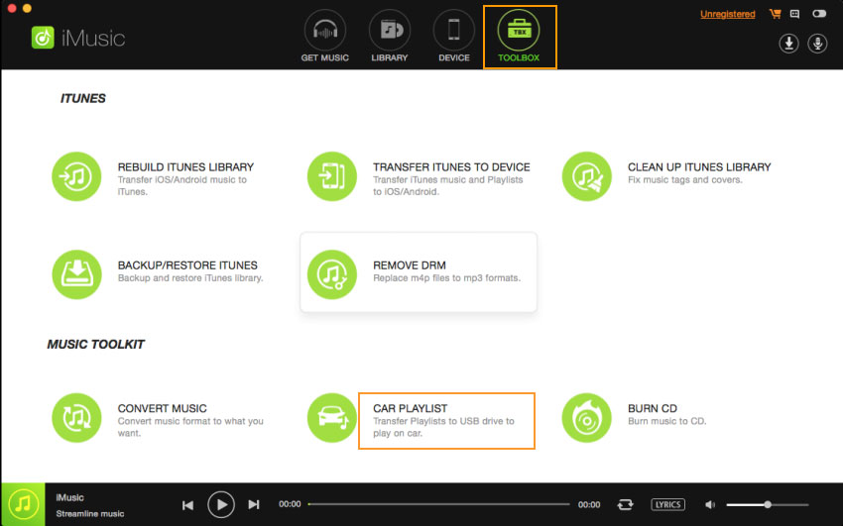Click the Burn CD disc icon

586,418
